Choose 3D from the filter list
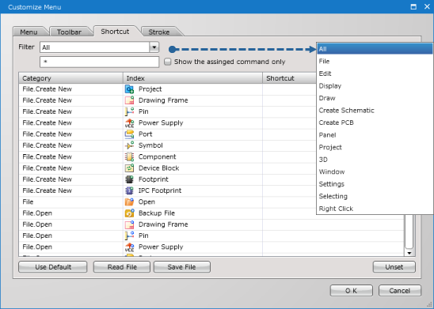The height and width of the screenshot is (309, 434). pos(375,160)
